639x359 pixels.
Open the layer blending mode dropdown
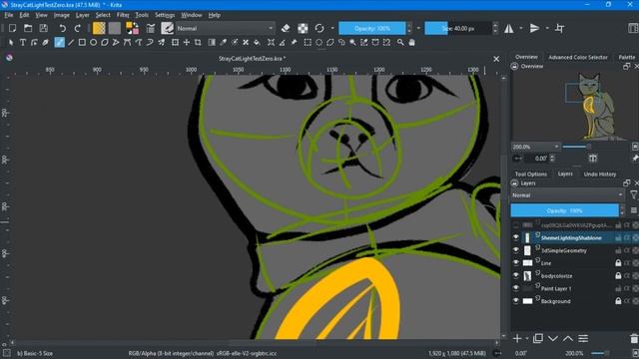567,195
